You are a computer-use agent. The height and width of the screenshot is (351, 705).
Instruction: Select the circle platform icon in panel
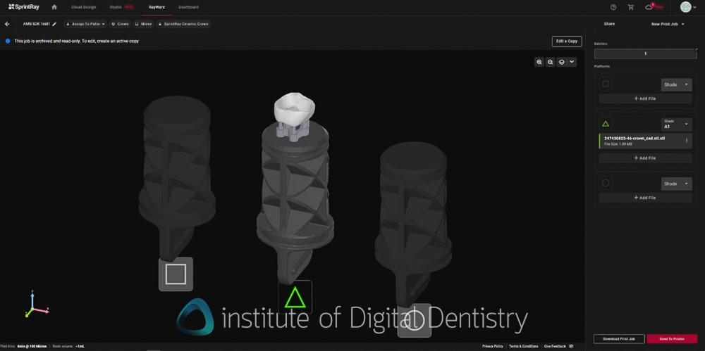click(606, 183)
